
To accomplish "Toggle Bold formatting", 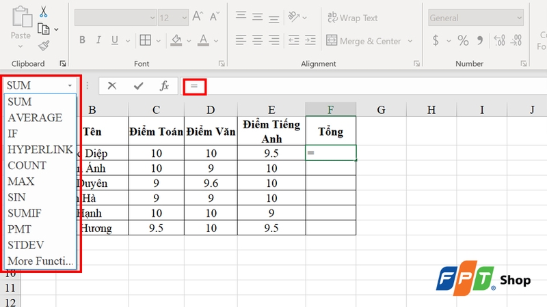I will coord(82,40).
